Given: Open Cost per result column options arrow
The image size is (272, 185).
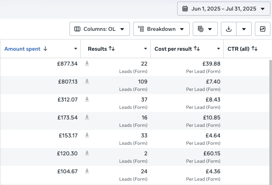Looking at the screenshot, I should tap(219, 49).
